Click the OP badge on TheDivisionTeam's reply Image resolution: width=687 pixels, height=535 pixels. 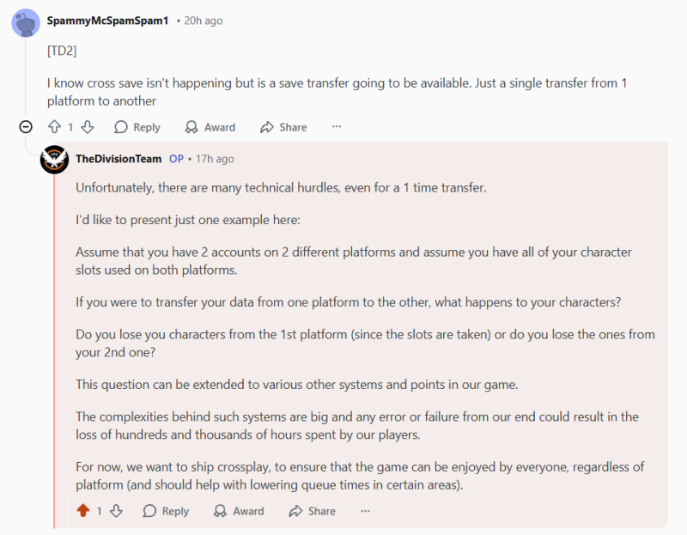point(176,159)
